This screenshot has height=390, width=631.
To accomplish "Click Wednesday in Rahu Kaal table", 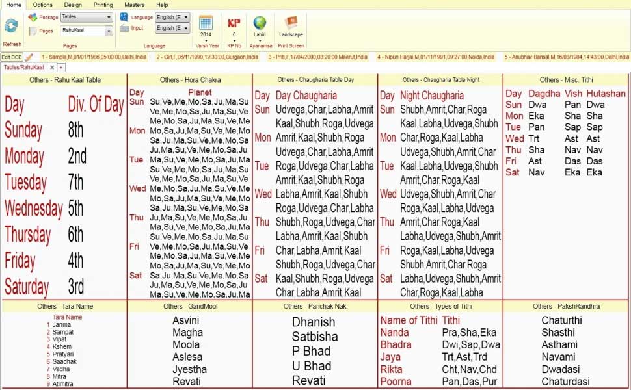I will pos(33,208).
